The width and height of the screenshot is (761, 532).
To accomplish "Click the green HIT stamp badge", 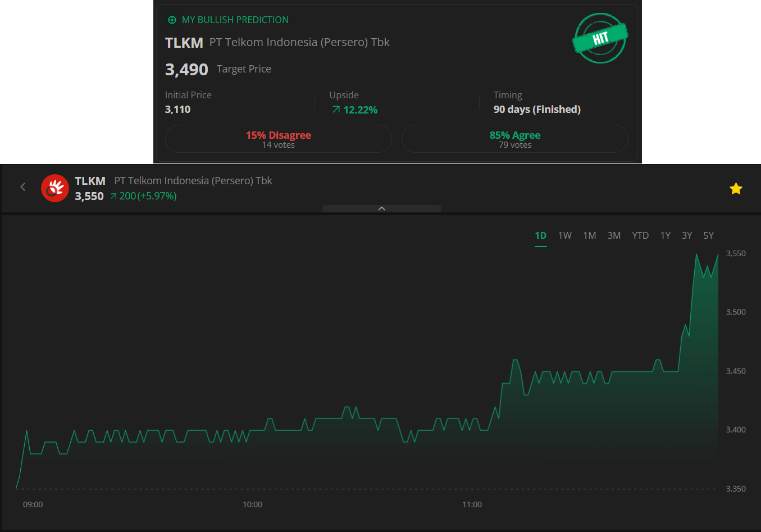I will [x=600, y=38].
